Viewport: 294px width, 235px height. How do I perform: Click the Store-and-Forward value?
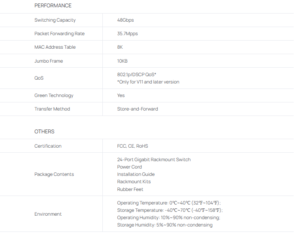[x=138, y=109]
